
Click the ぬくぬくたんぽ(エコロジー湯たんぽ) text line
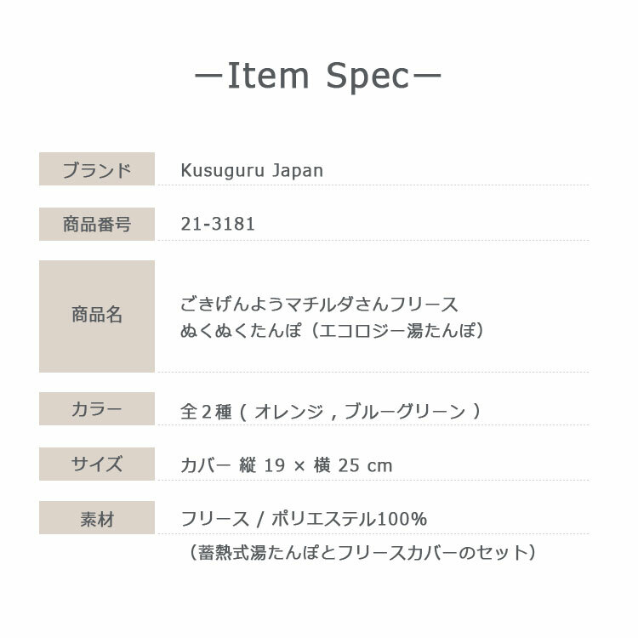333,330
